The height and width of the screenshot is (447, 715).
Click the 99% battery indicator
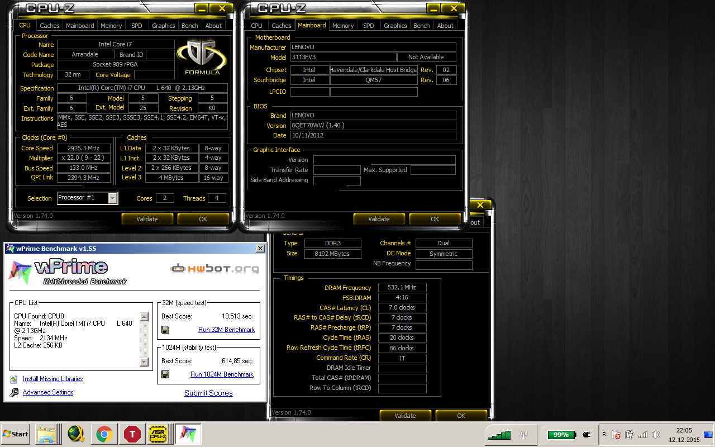[561, 435]
